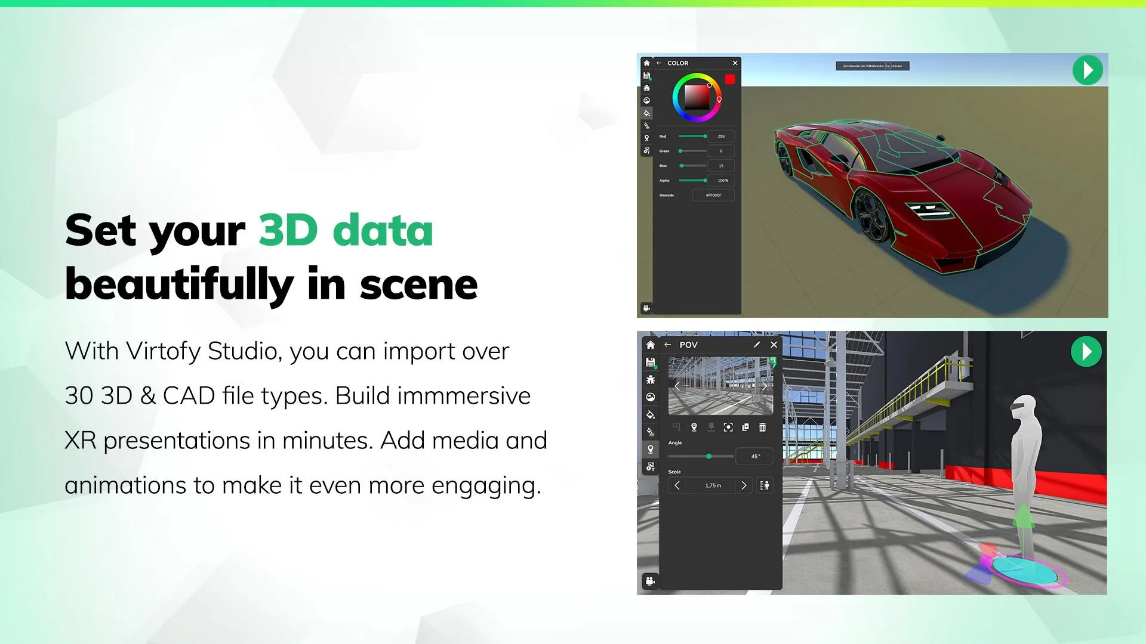Click the pin marker icon under the POV preview
Screen dimensions: 1146x644
pos(694,428)
